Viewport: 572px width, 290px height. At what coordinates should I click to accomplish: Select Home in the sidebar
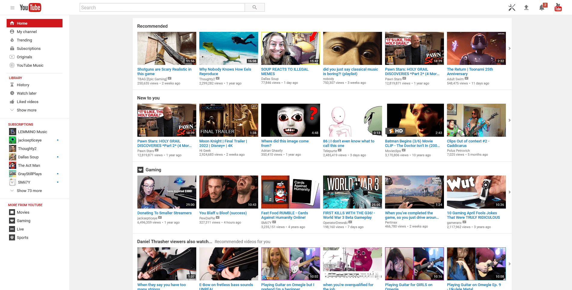[35, 23]
